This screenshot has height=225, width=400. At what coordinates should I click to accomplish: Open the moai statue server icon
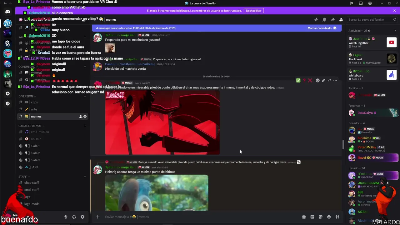(8, 83)
